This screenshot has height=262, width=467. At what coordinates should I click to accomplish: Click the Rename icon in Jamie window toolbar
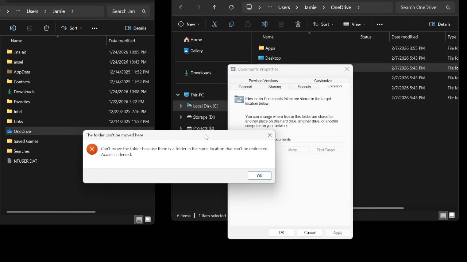click(x=13, y=28)
